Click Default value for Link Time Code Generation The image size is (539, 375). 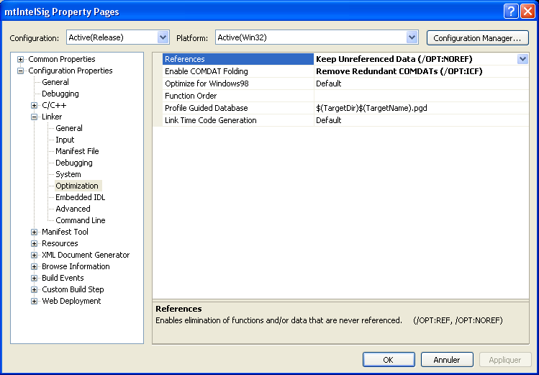tap(329, 120)
